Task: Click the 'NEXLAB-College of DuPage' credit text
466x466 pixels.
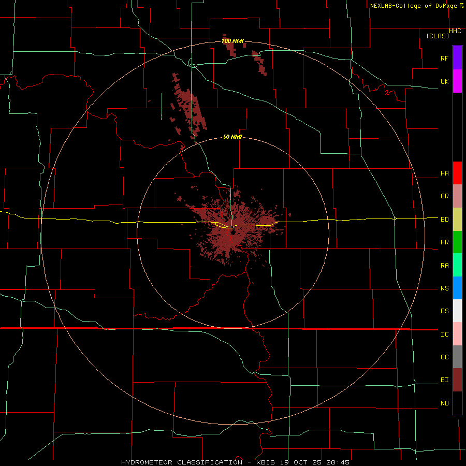Action: [x=414, y=6]
